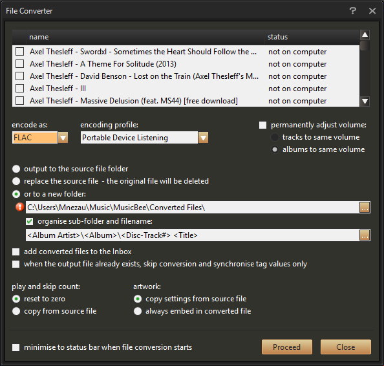The width and height of the screenshot is (384, 366).
Task: Open the filename template editor button
Action: click(365, 235)
